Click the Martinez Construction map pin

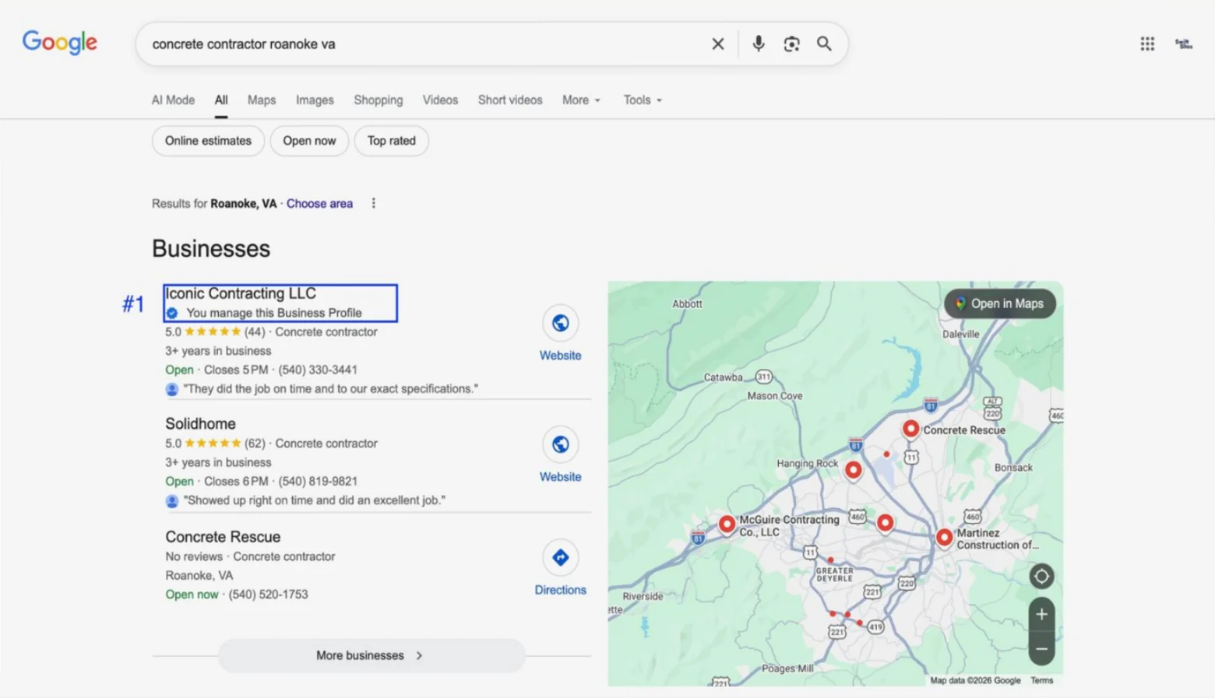point(944,537)
